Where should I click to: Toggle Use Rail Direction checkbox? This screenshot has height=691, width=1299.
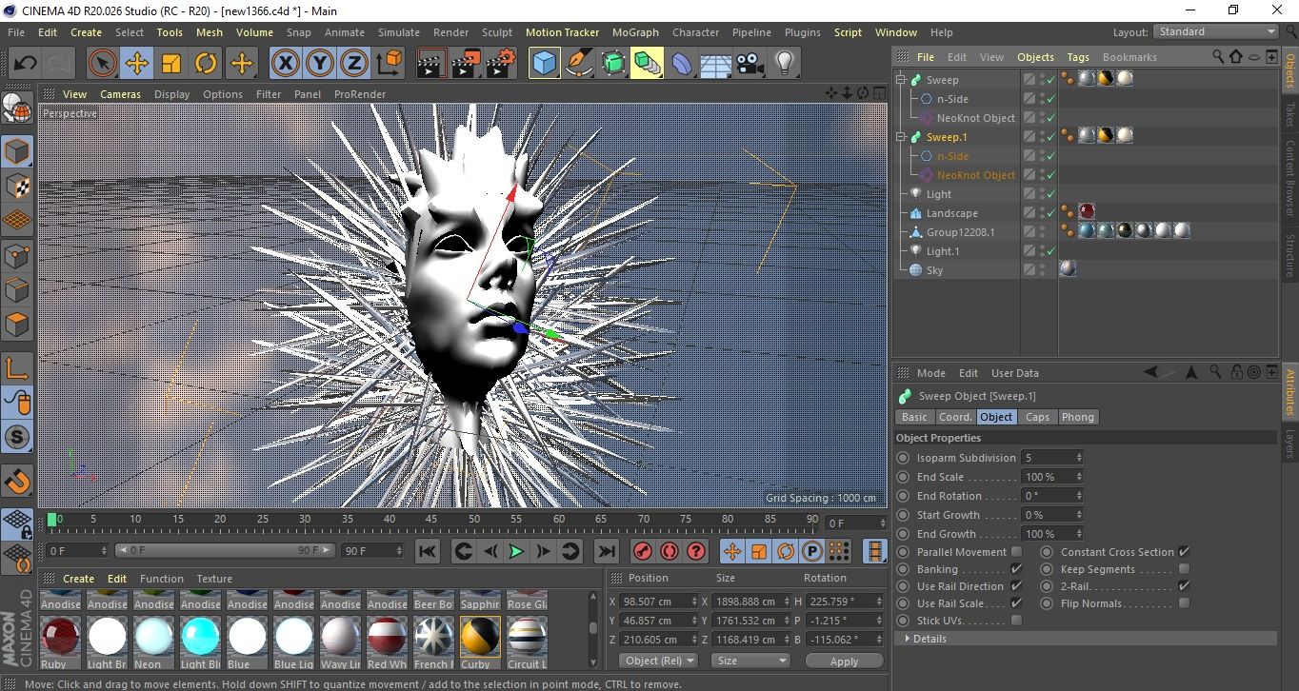tap(1016, 586)
